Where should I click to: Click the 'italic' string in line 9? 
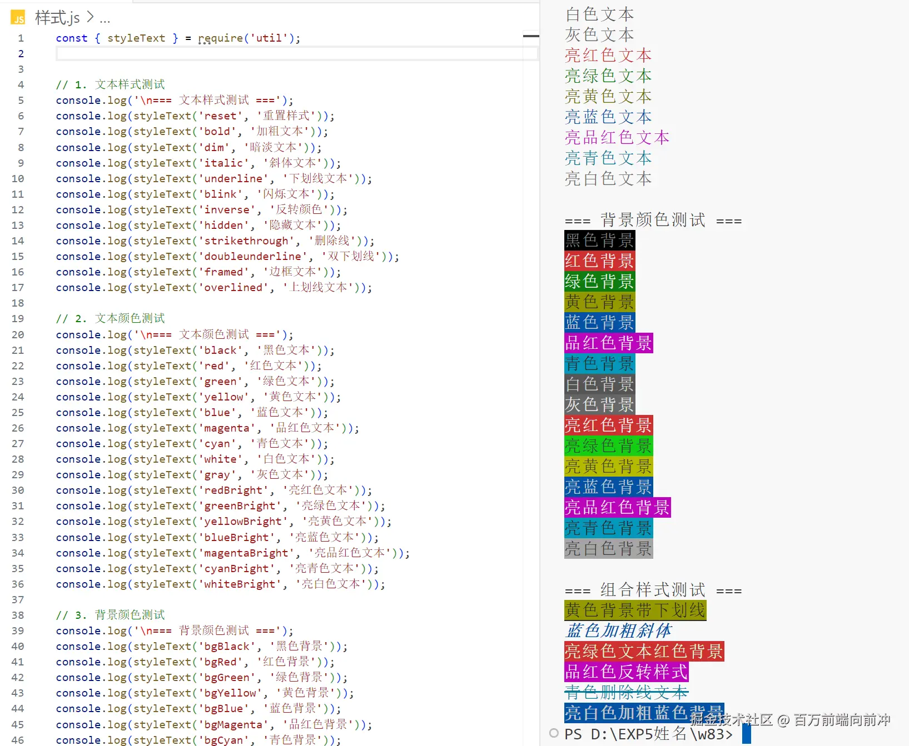(224, 163)
